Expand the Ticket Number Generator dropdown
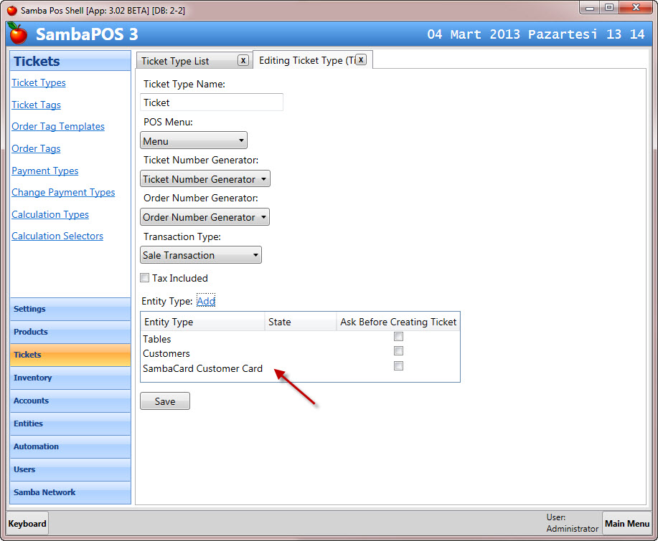658x541 pixels. (205, 179)
